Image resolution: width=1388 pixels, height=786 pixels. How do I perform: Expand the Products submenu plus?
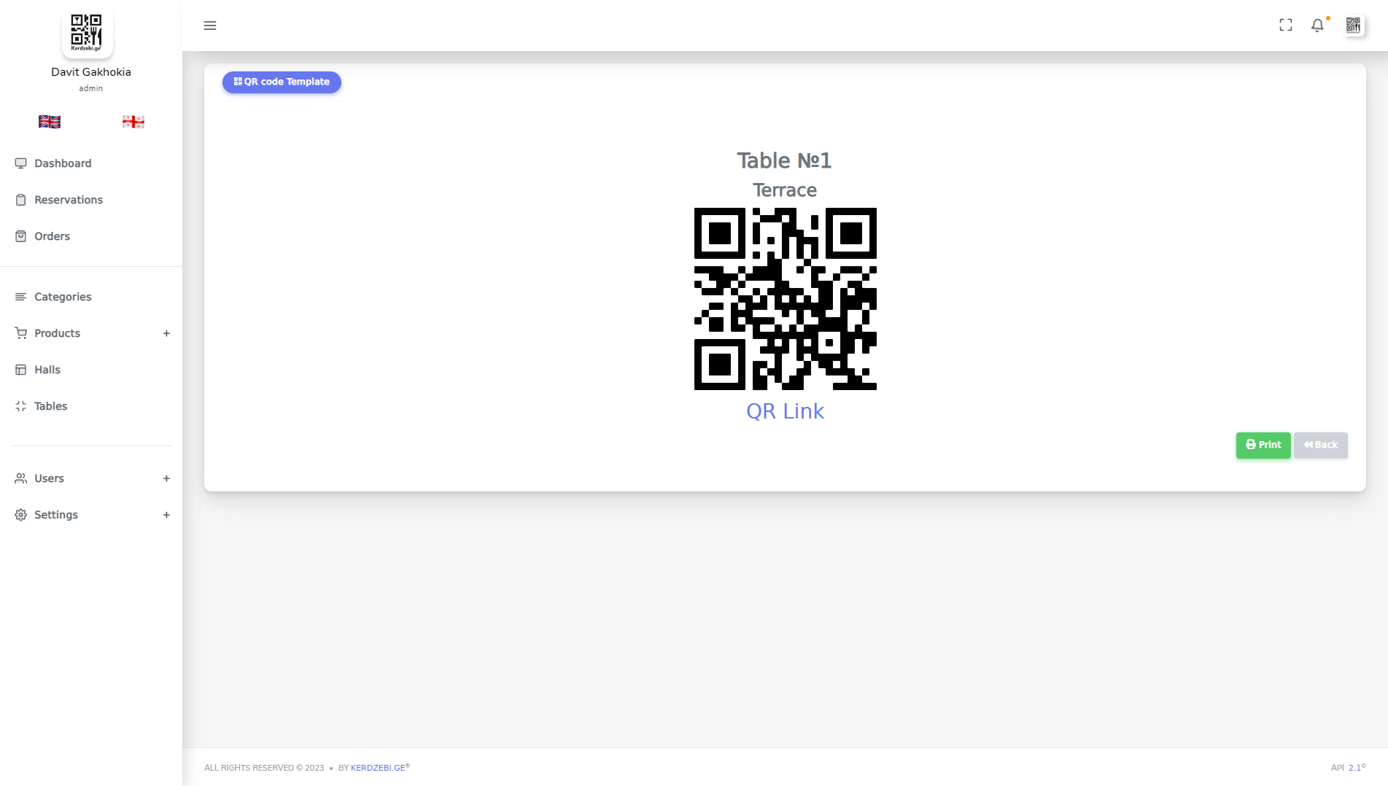pos(166,333)
